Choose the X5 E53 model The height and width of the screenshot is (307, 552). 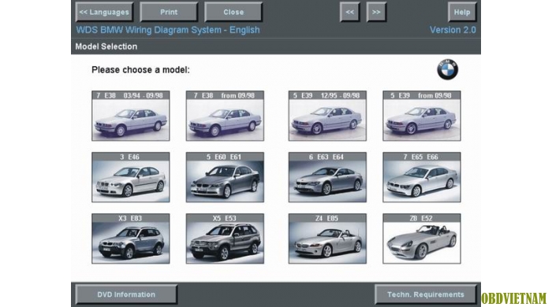pos(225,239)
